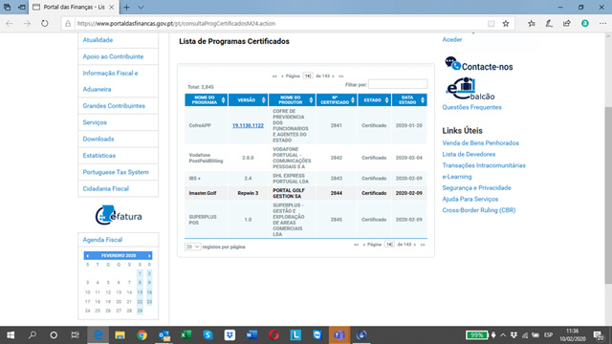Open Questões Frequentes link

(471, 107)
